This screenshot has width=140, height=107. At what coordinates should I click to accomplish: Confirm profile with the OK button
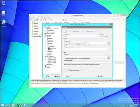pos(48,76)
